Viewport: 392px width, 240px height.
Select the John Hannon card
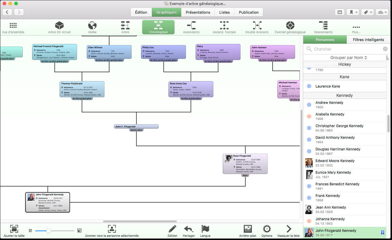[x=273, y=52]
